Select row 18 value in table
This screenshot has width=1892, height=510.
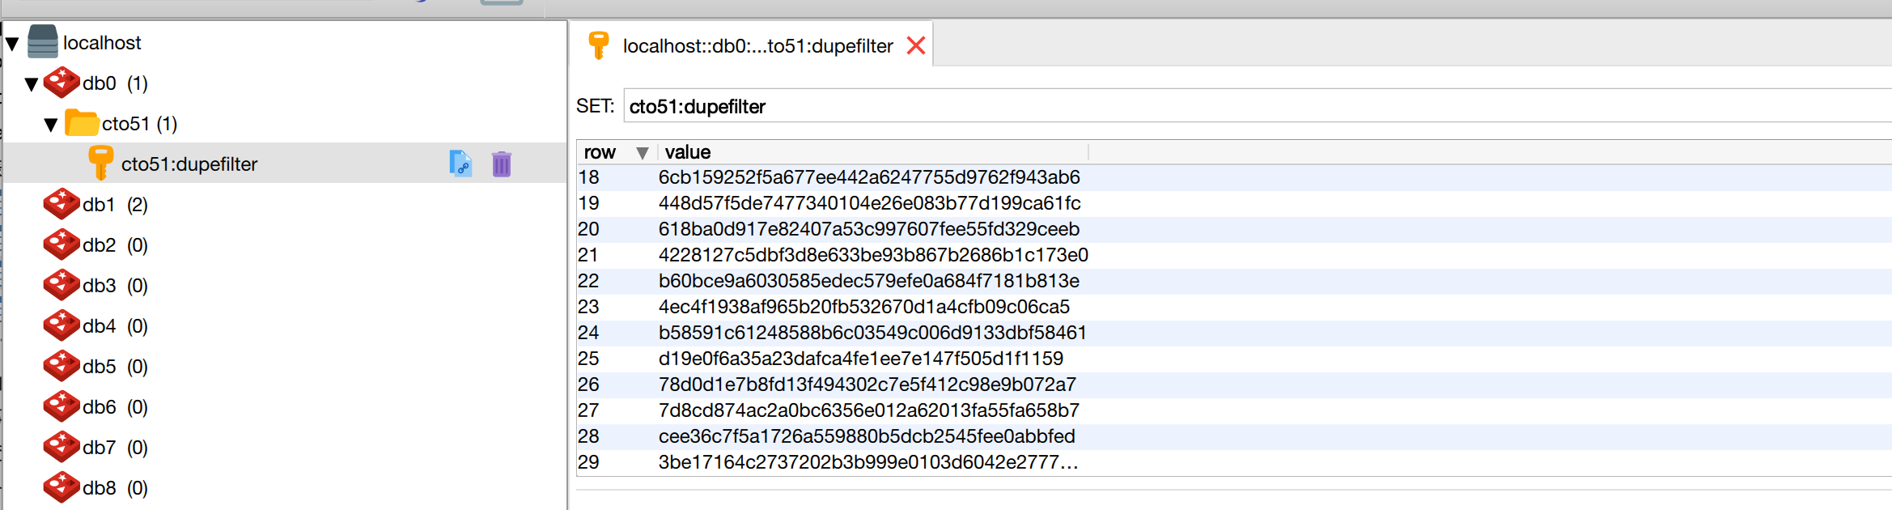[868, 177]
